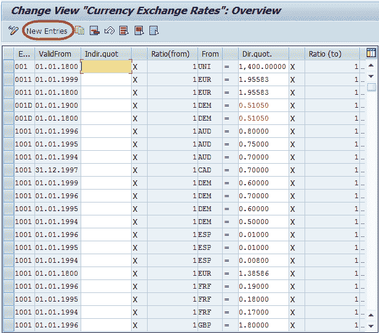Click the Deselect All icon
The width and height of the screenshot is (379, 333).
(x=154, y=31)
